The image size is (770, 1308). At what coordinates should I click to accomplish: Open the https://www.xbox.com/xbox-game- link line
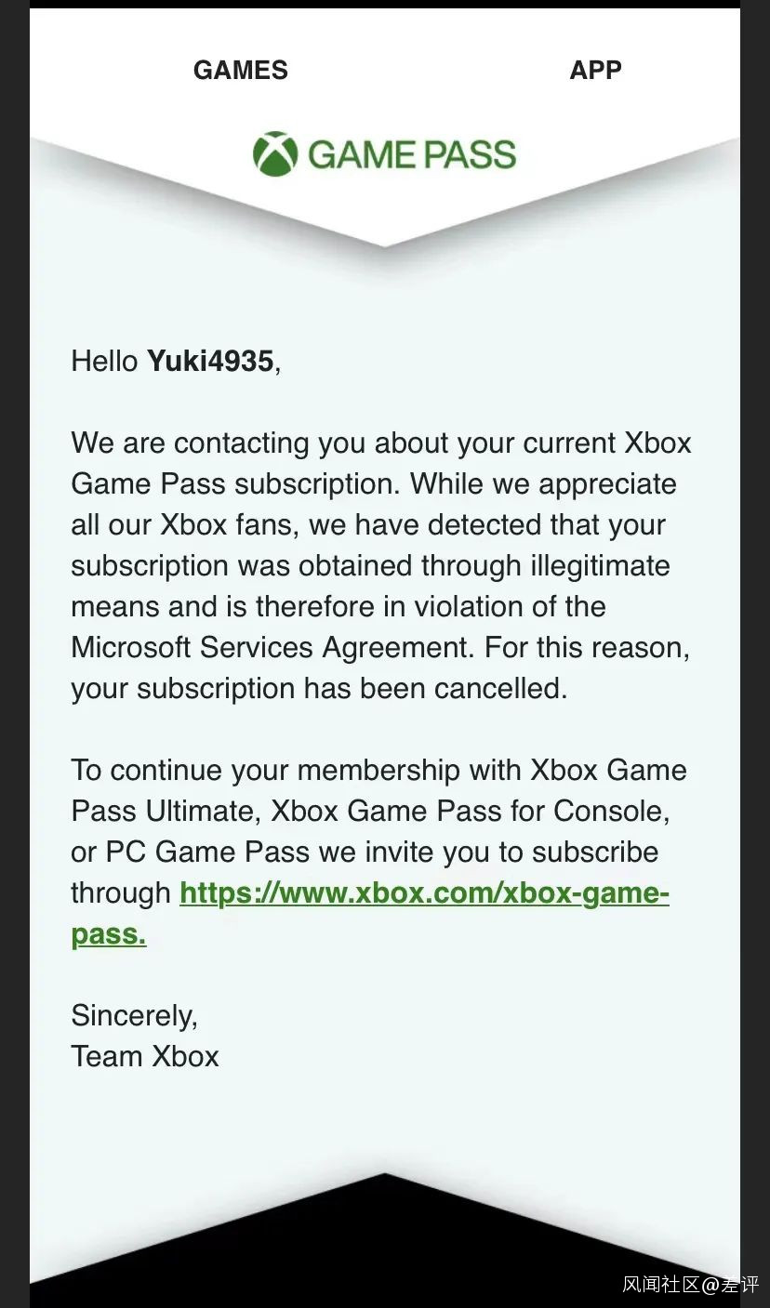(424, 893)
